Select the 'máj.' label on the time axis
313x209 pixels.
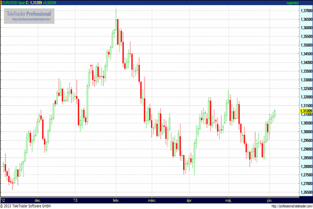click(228, 200)
